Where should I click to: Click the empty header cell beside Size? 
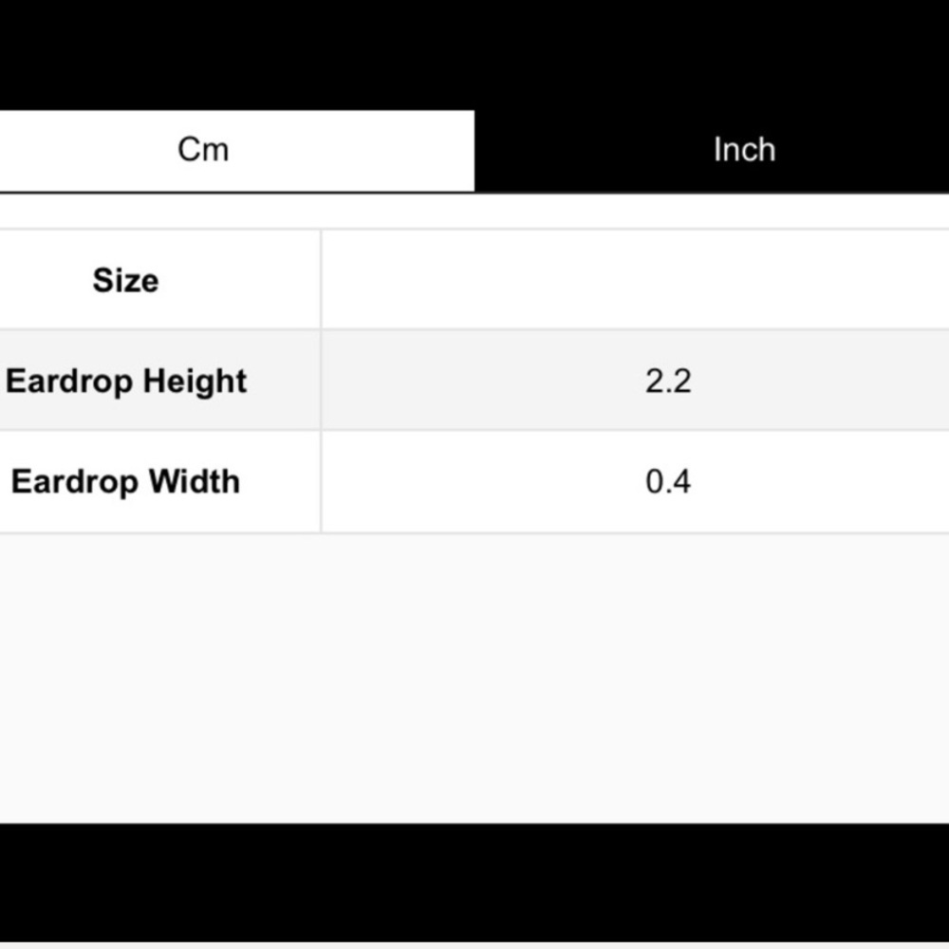pos(635,280)
